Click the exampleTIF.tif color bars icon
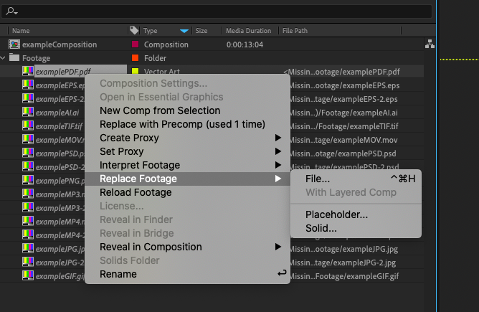 [x=28, y=126]
